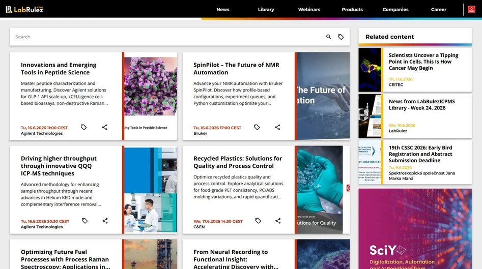Open the user account profile icon
This screenshot has width=482, height=269.
[x=471, y=10]
